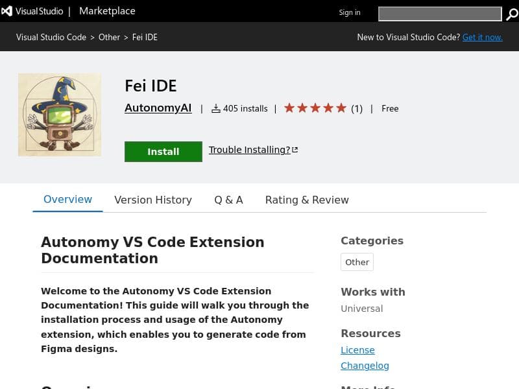This screenshot has width=519, height=389.
Task: Go to Visual Studio Code breadcrumb
Action: click(x=51, y=37)
